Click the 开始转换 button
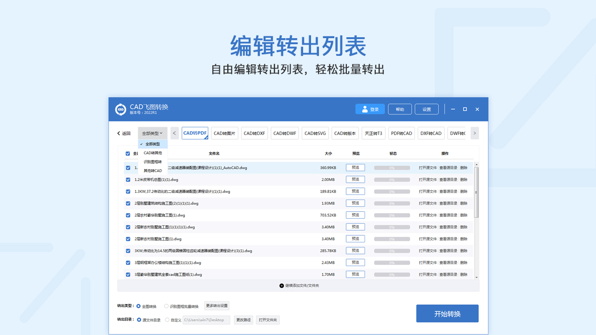The height and width of the screenshot is (335, 596). (447, 313)
